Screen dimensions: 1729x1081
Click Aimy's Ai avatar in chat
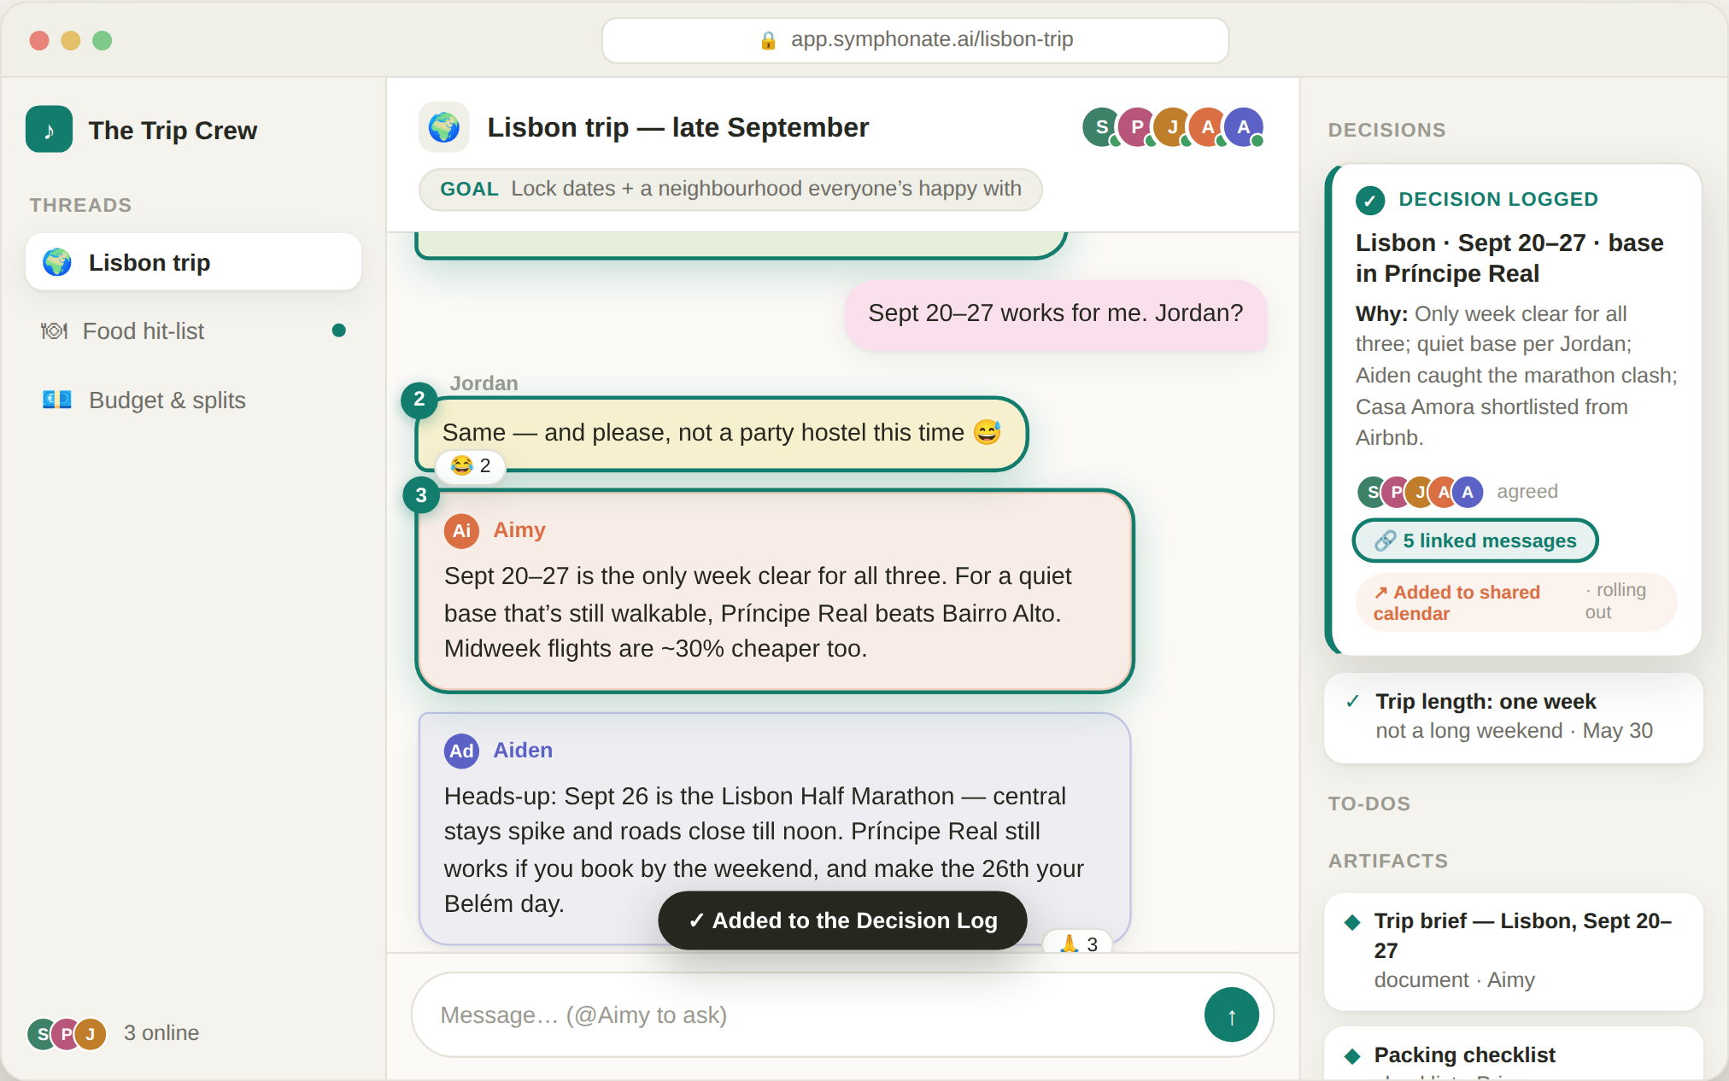pos(461,530)
